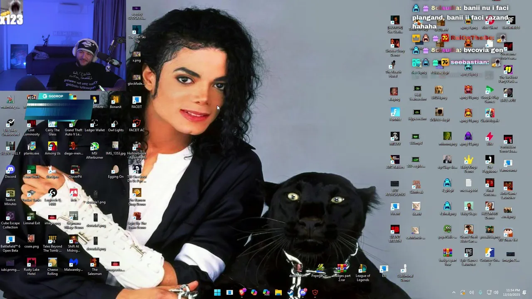Screen dimensions: 532x299
Task: Select the Clash Royale icon
Action: click(x=490, y=115)
